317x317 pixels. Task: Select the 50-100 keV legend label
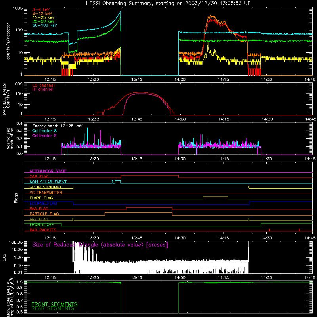pyautogui.click(x=45, y=25)
